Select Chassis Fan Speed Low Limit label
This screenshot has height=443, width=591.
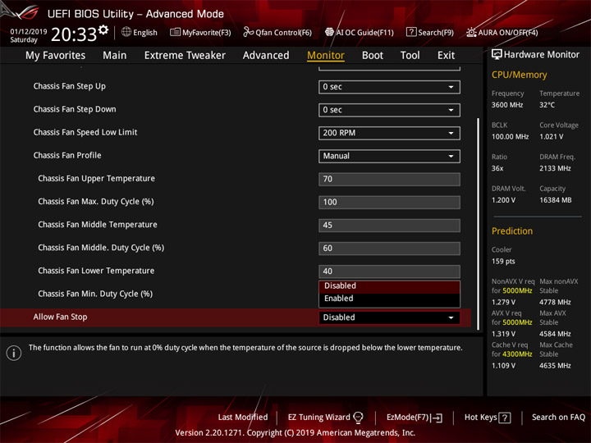(85, 132)
